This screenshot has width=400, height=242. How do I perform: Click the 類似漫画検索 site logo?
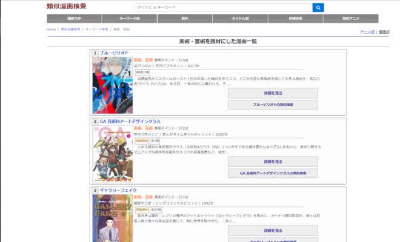(x=66, y=7)
